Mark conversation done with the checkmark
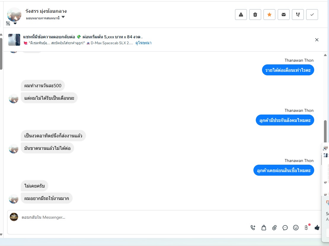 [312, 15]
